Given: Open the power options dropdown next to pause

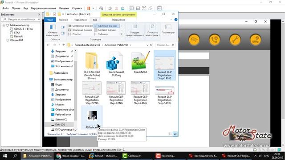Looking at the screenshot, I should pos(93,8).
